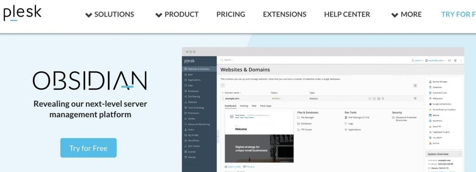The height and width of the screenshot is (172, 476).
Task: Select Websites & Domains in the panel sidebar
Action: tap(199, 69)
